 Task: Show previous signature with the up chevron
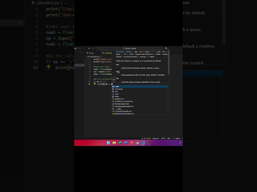pyautogui.click(x=114, y=78)
